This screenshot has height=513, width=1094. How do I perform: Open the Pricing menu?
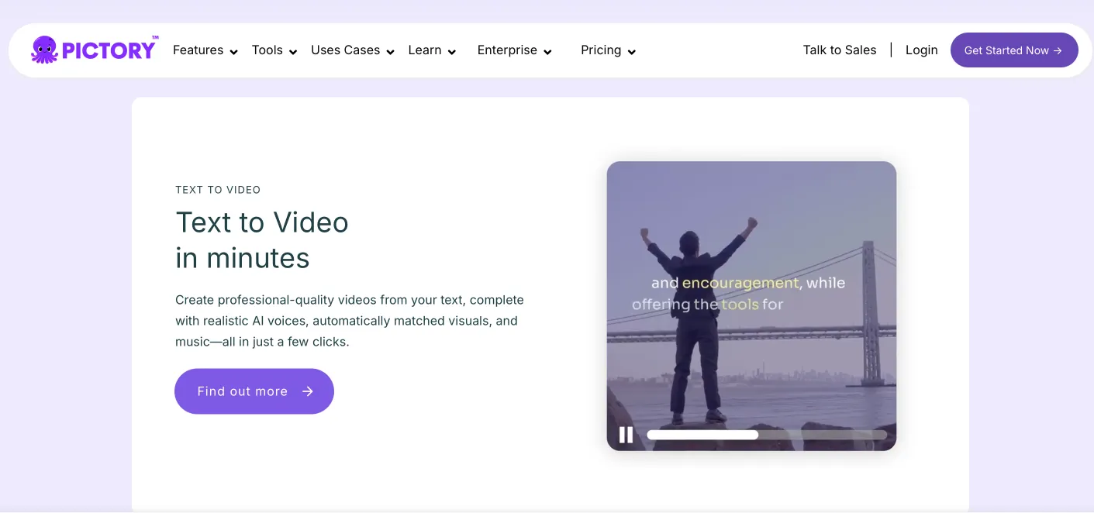[x=601, y=50]
